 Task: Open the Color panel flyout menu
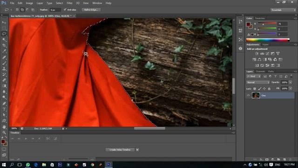pos(295,18)
